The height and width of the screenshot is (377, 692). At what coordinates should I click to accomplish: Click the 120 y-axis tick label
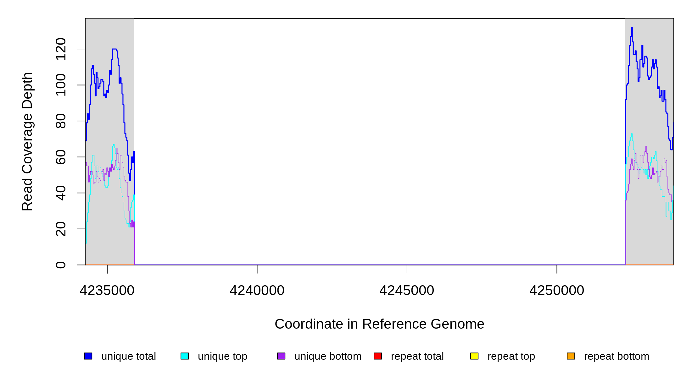coord(60,49)
